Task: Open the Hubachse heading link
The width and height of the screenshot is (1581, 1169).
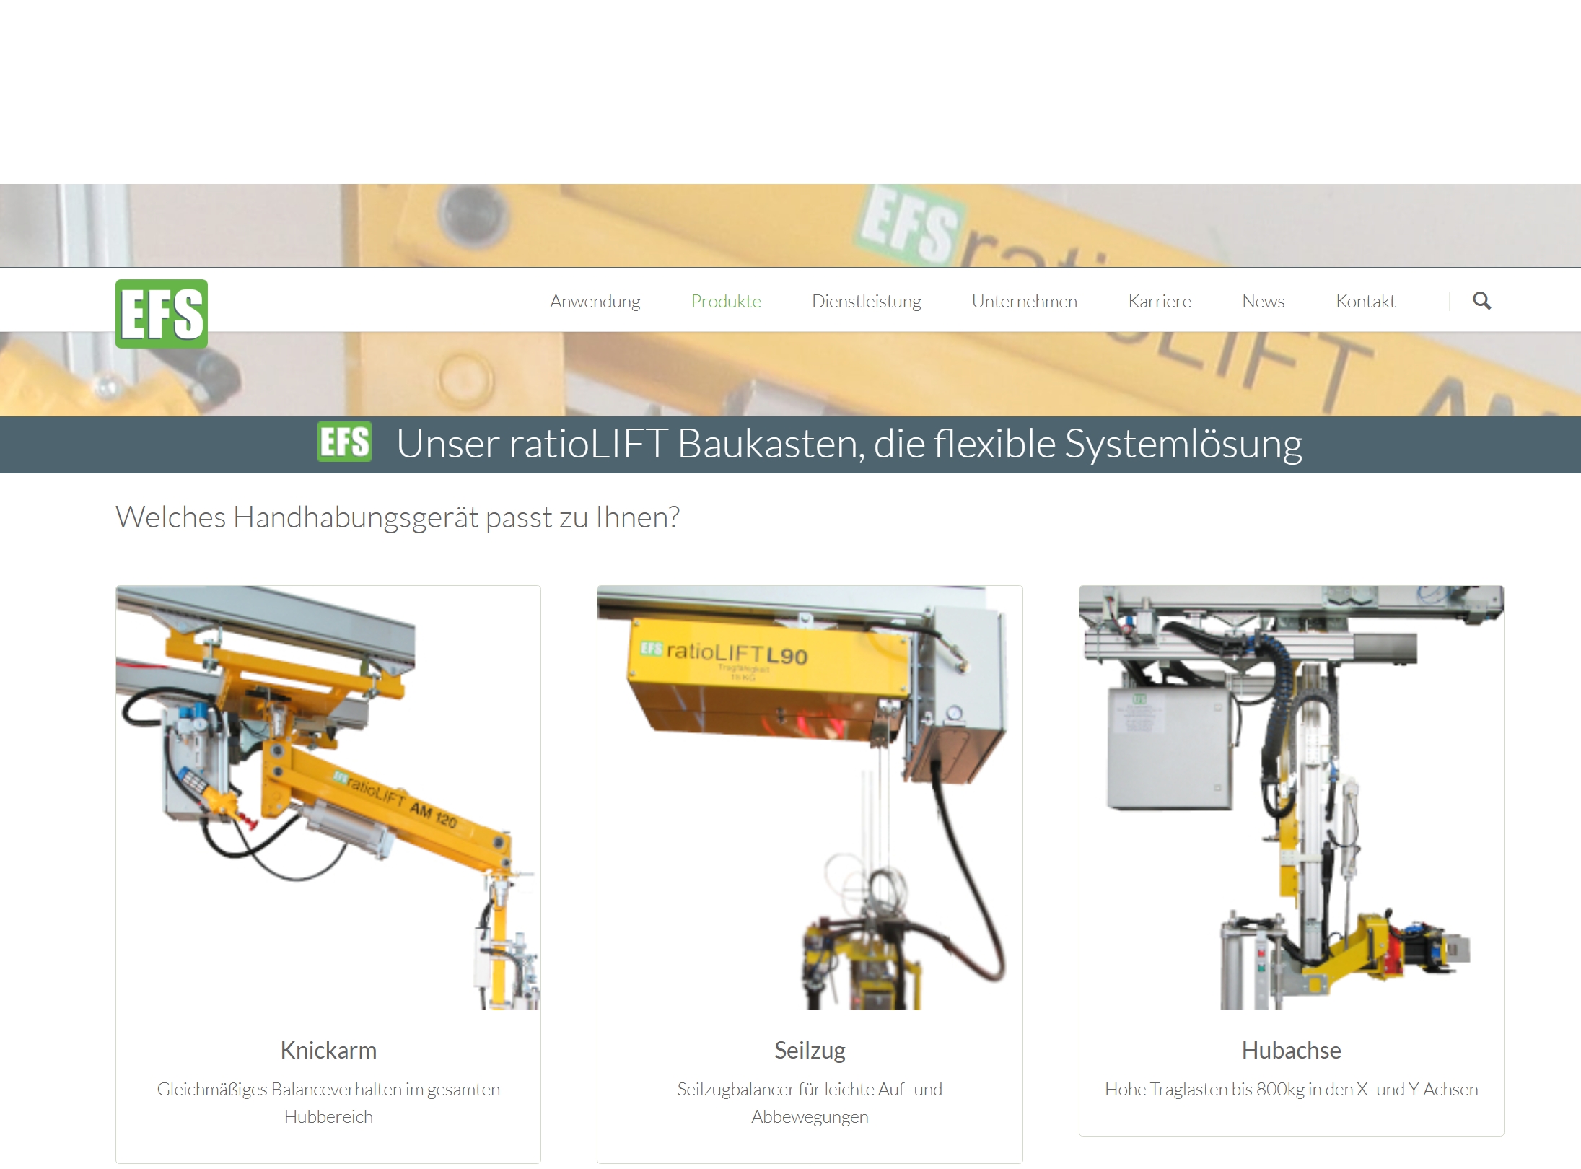Action: pos(1291,1050)
